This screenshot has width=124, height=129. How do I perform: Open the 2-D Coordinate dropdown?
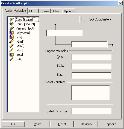[x=96, y=19]
